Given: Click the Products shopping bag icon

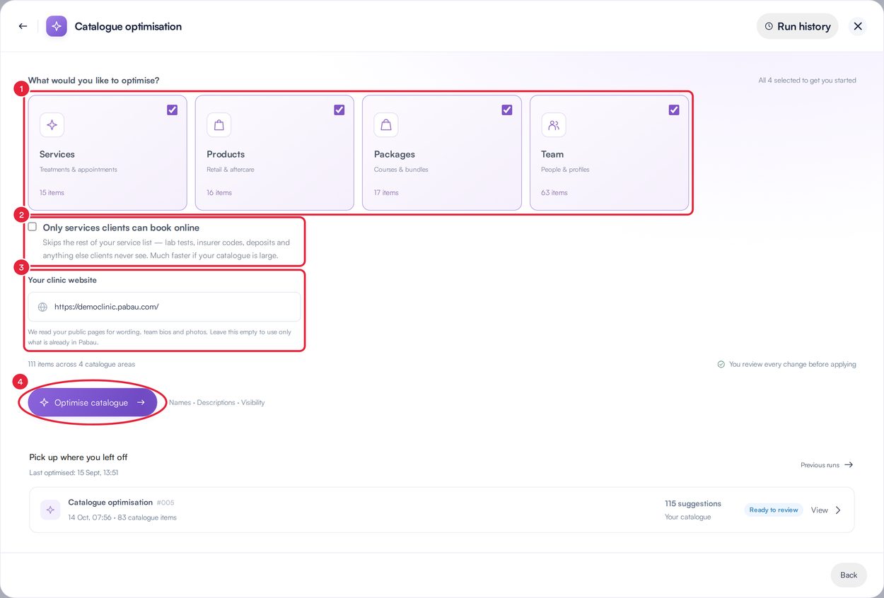Looking at the screenshot, I should pos(219,125).
